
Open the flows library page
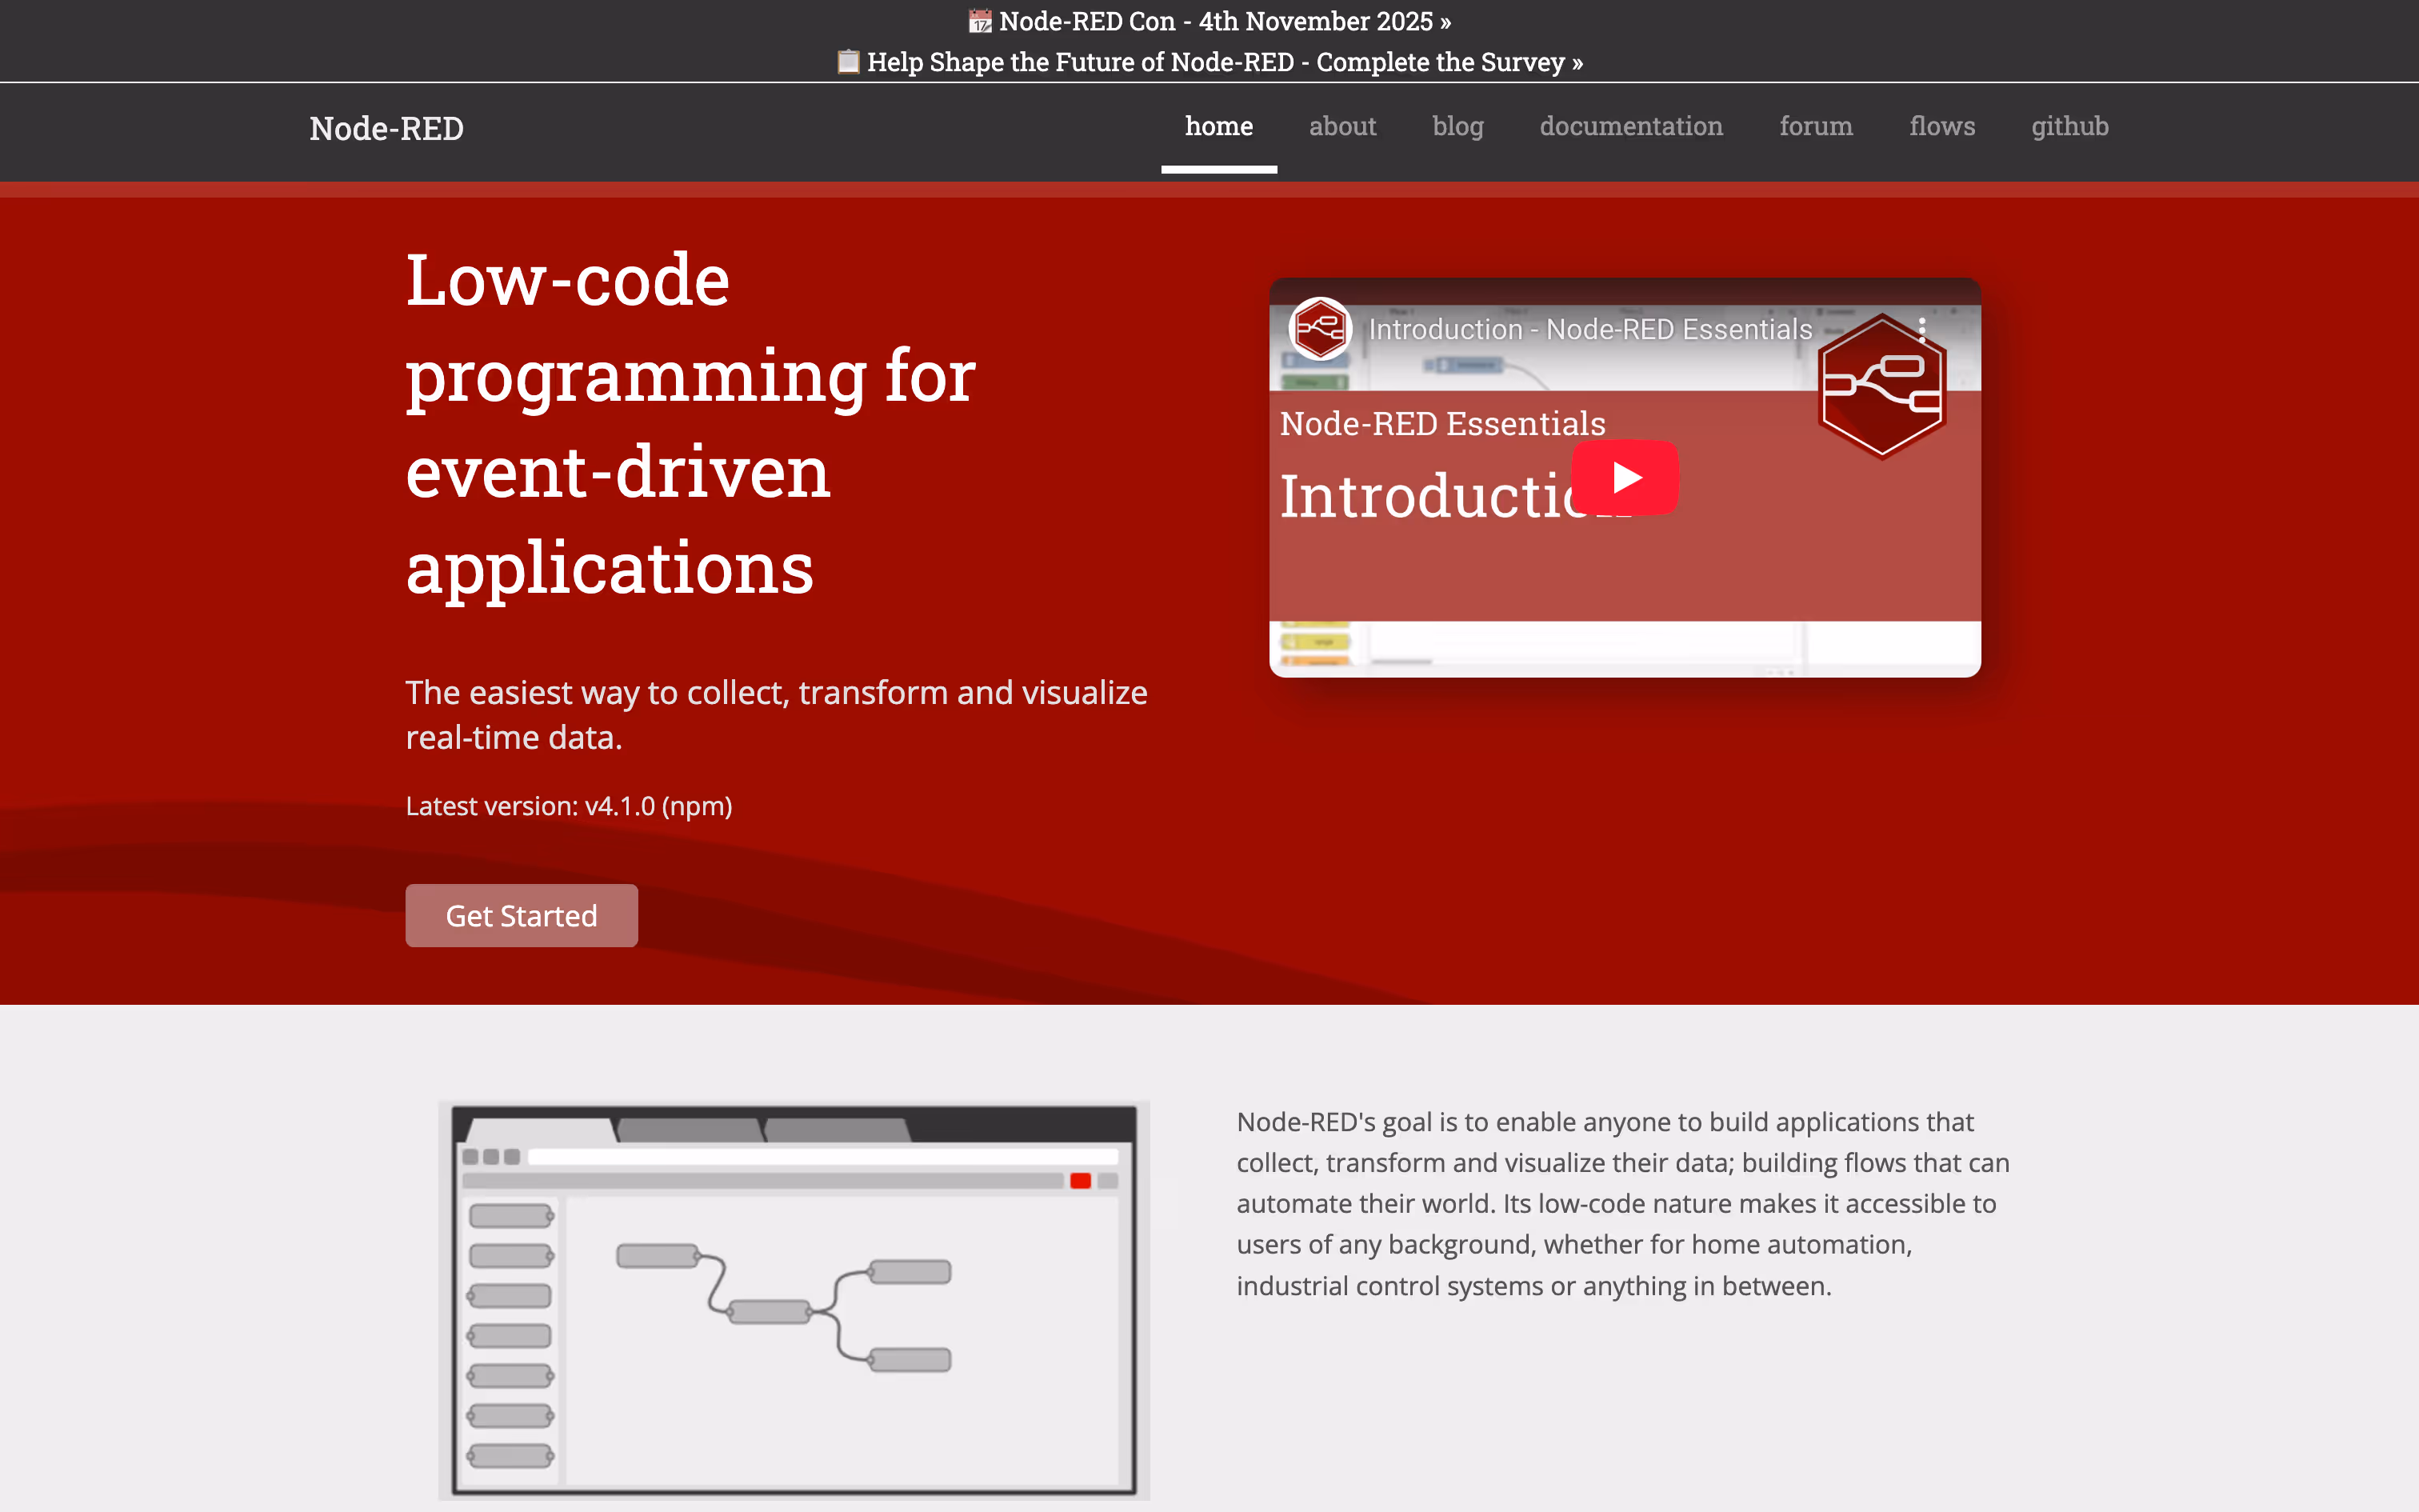coord(1941,126)
